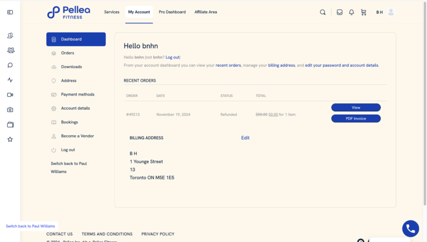This screenshot has height=242, width=427.
Task: Click the order total $0.00 for 1 item
Action: (x=276, y=115)
